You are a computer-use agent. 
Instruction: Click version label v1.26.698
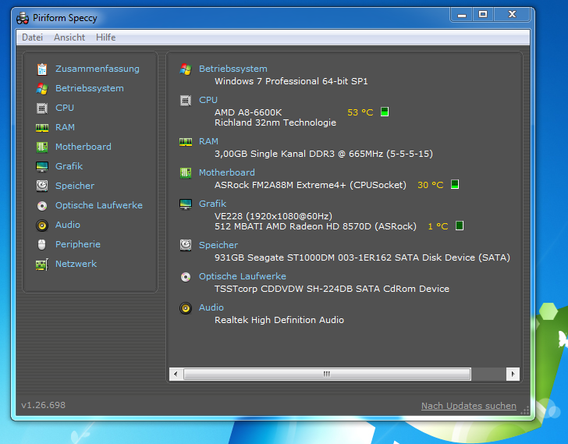44,405
